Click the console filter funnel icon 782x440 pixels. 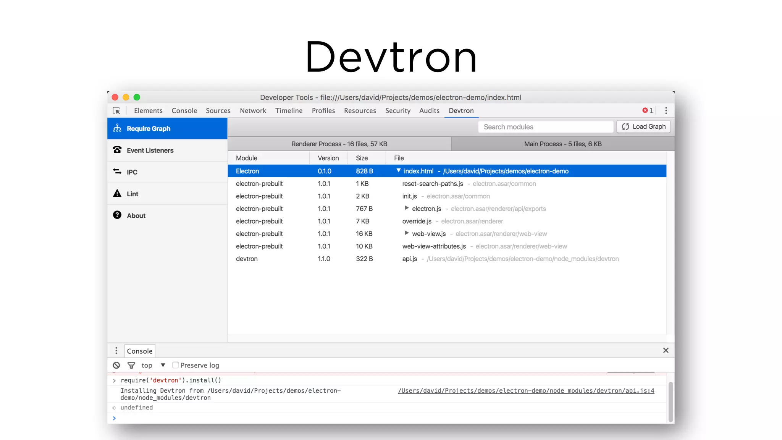point(131,366)
